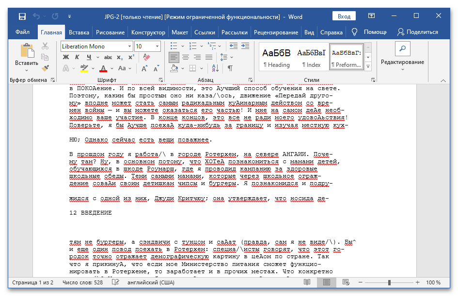Expand the Вставить paste options arrow
The image size is (458, 296).
click(x=27, y=70)
